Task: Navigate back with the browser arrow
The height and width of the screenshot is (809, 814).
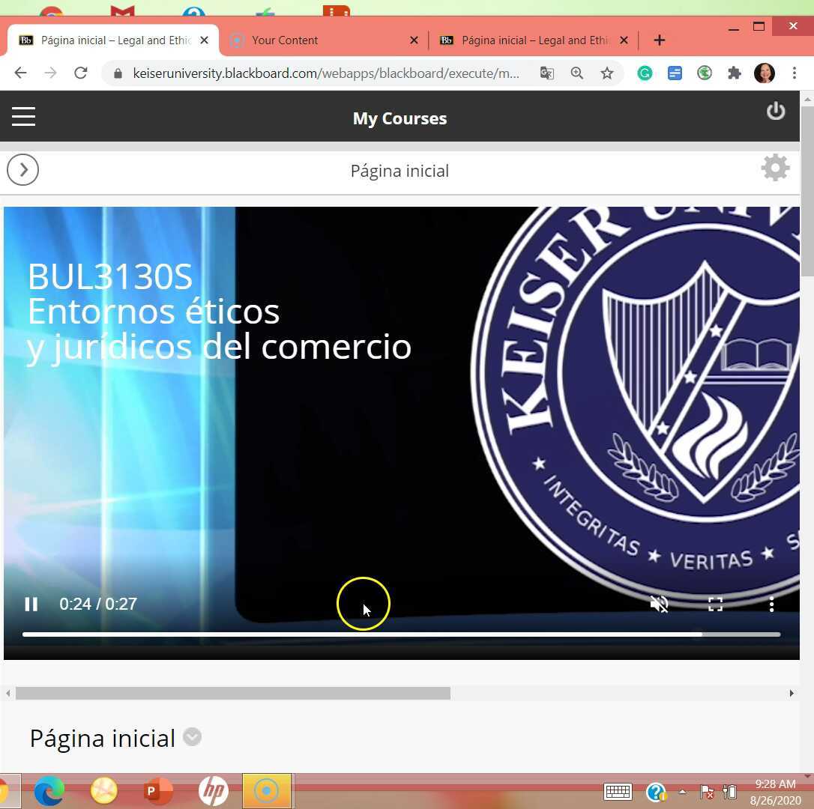Action: click(x=19, y=73)
